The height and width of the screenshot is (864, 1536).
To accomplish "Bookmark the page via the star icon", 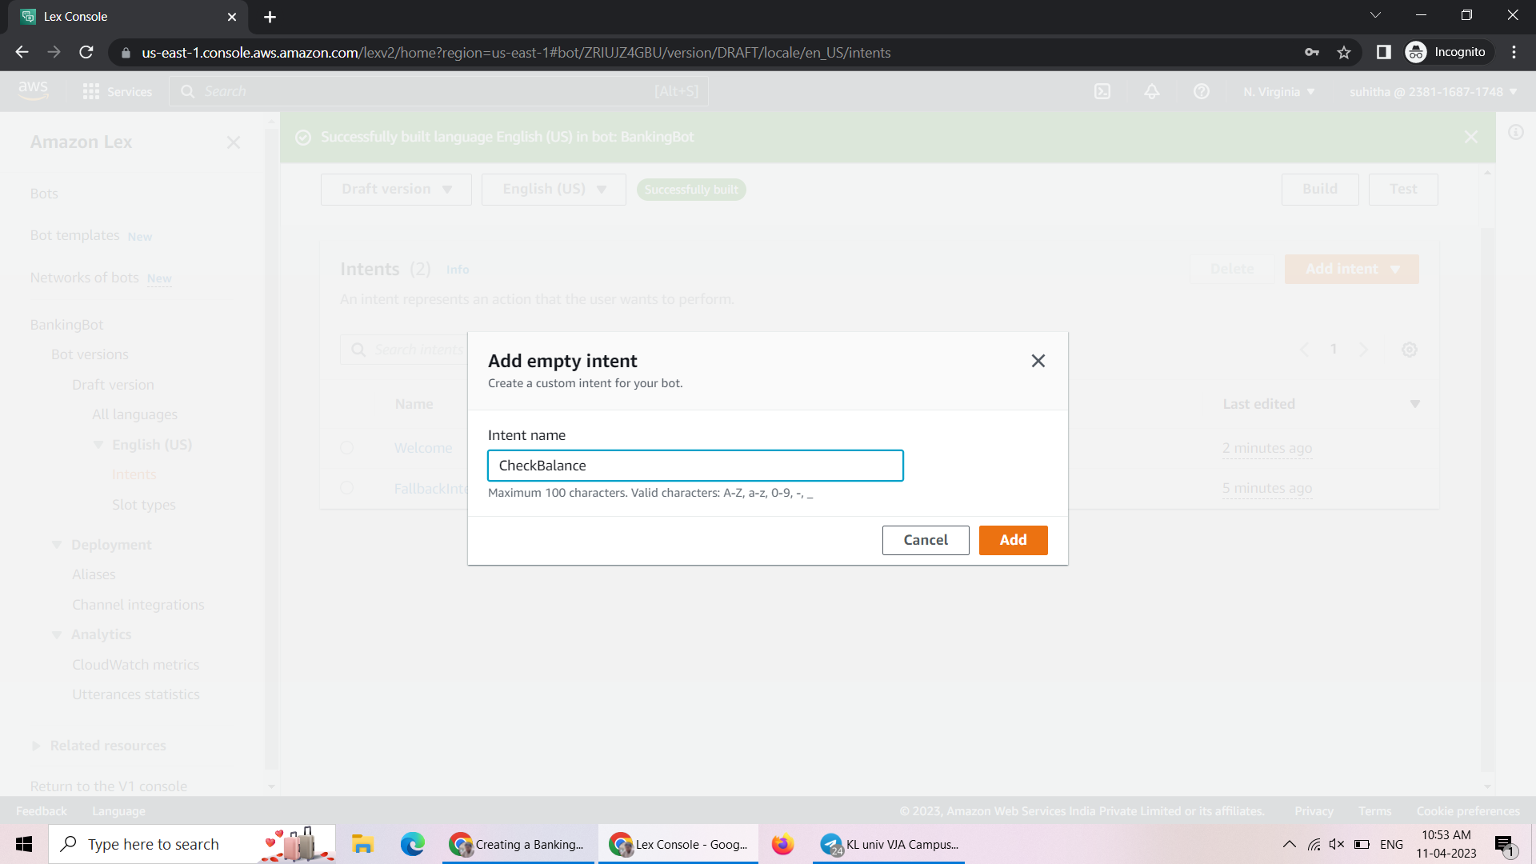I will click(1344, 52).
